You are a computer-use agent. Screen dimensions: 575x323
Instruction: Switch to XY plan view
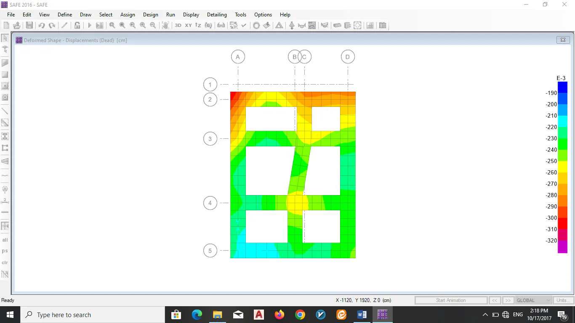click(188, 25)
